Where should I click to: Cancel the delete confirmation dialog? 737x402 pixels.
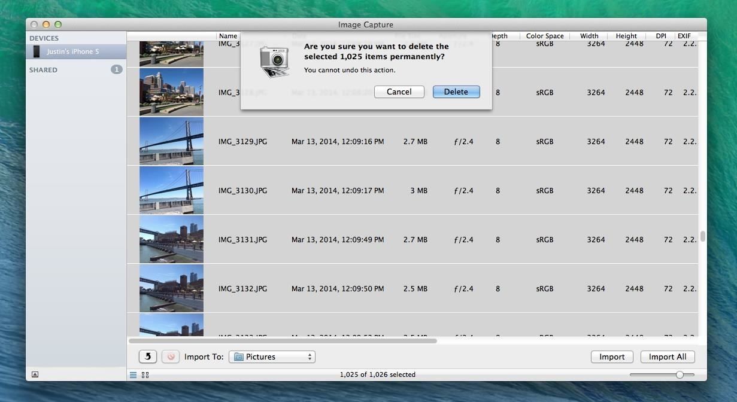pyautogui.click(x=399, y=92)
